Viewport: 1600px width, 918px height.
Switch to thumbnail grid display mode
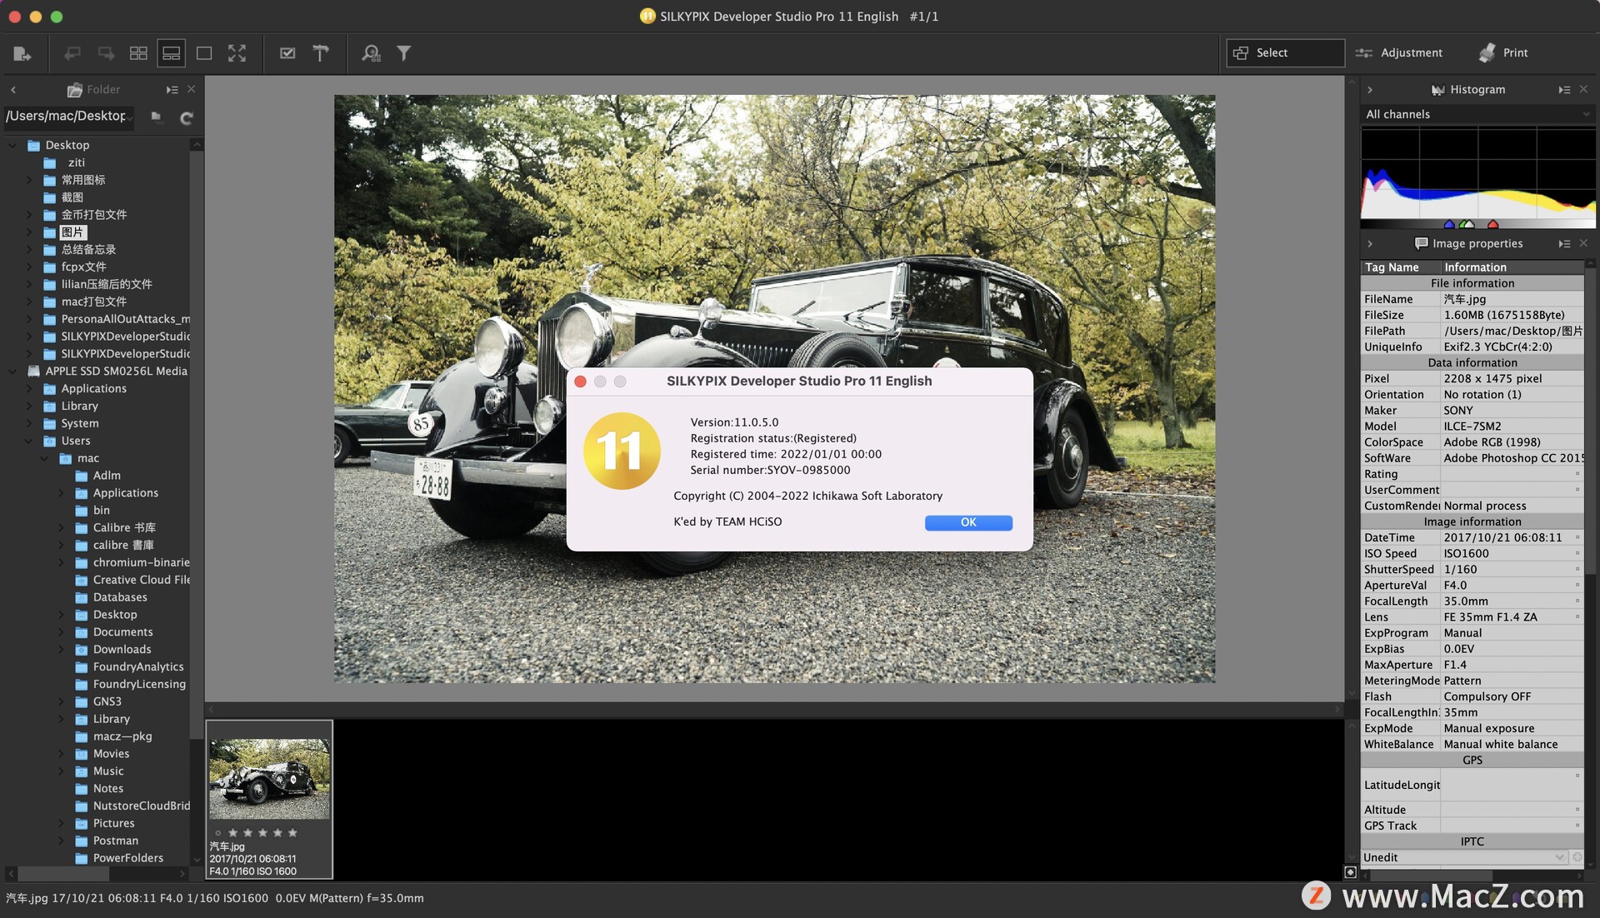point(138,53)
